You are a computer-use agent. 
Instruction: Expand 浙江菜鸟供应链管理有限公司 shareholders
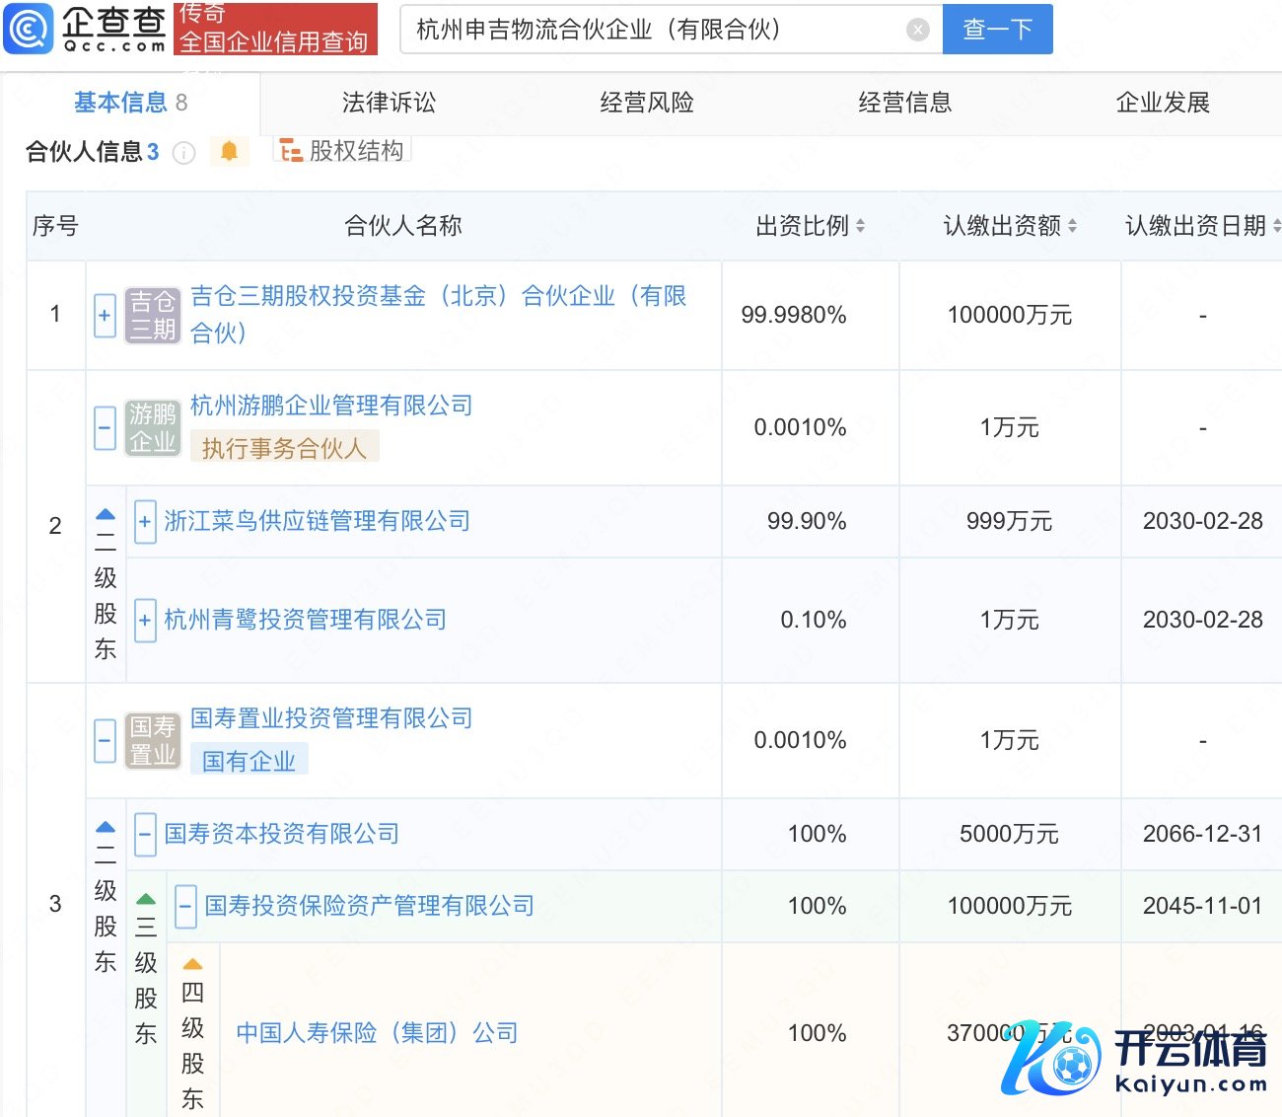point(145,521)
